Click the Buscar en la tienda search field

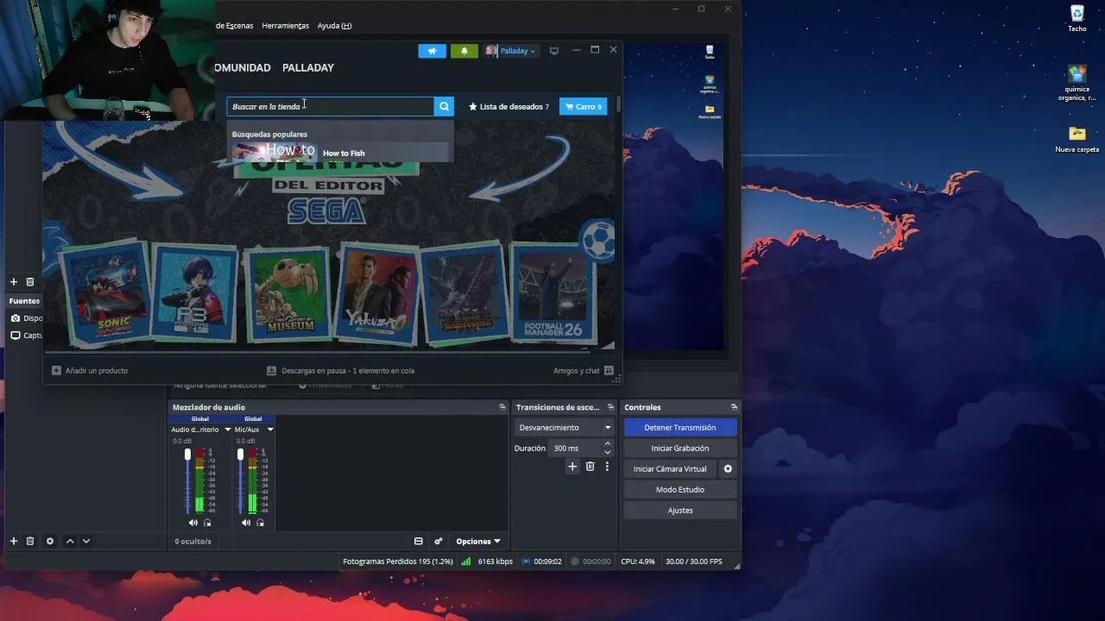pos(331,106)
